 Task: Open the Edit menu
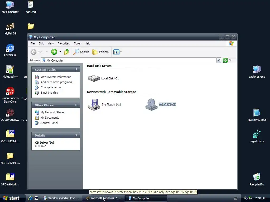click(x=41, y=43)
